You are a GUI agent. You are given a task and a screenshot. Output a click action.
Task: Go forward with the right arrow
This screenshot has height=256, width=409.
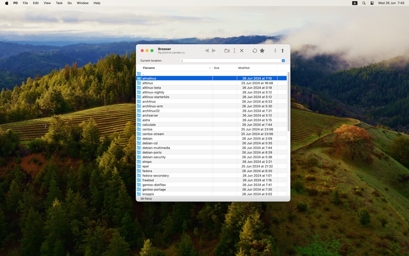[214, 51]
